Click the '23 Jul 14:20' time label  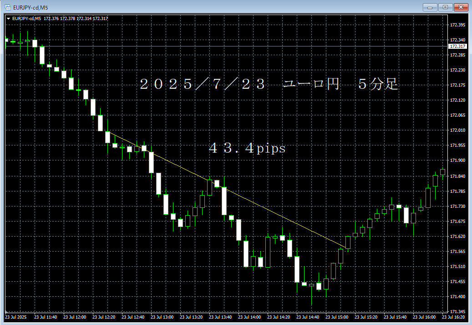coord(279,317)
